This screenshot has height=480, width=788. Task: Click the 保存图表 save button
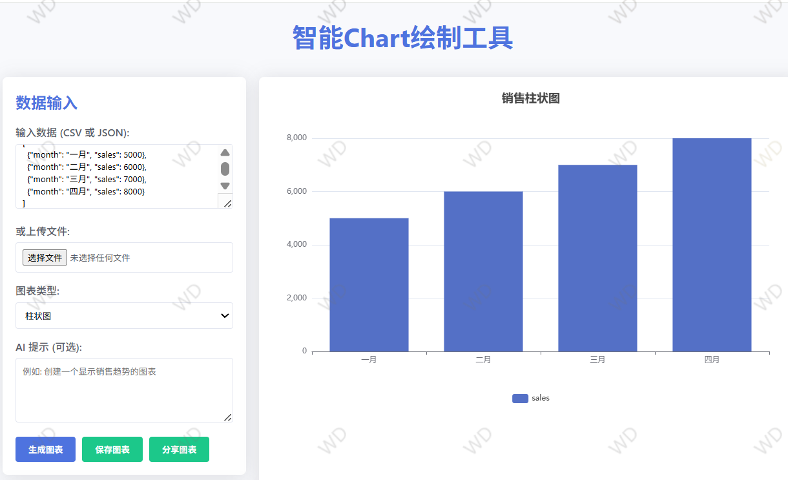point(112,449)
